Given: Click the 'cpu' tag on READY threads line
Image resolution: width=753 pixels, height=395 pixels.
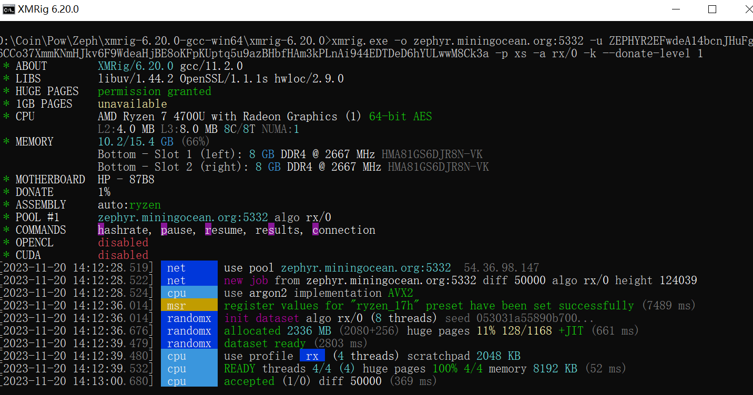Looking at the screenshot, I should (x=189, y=369).
